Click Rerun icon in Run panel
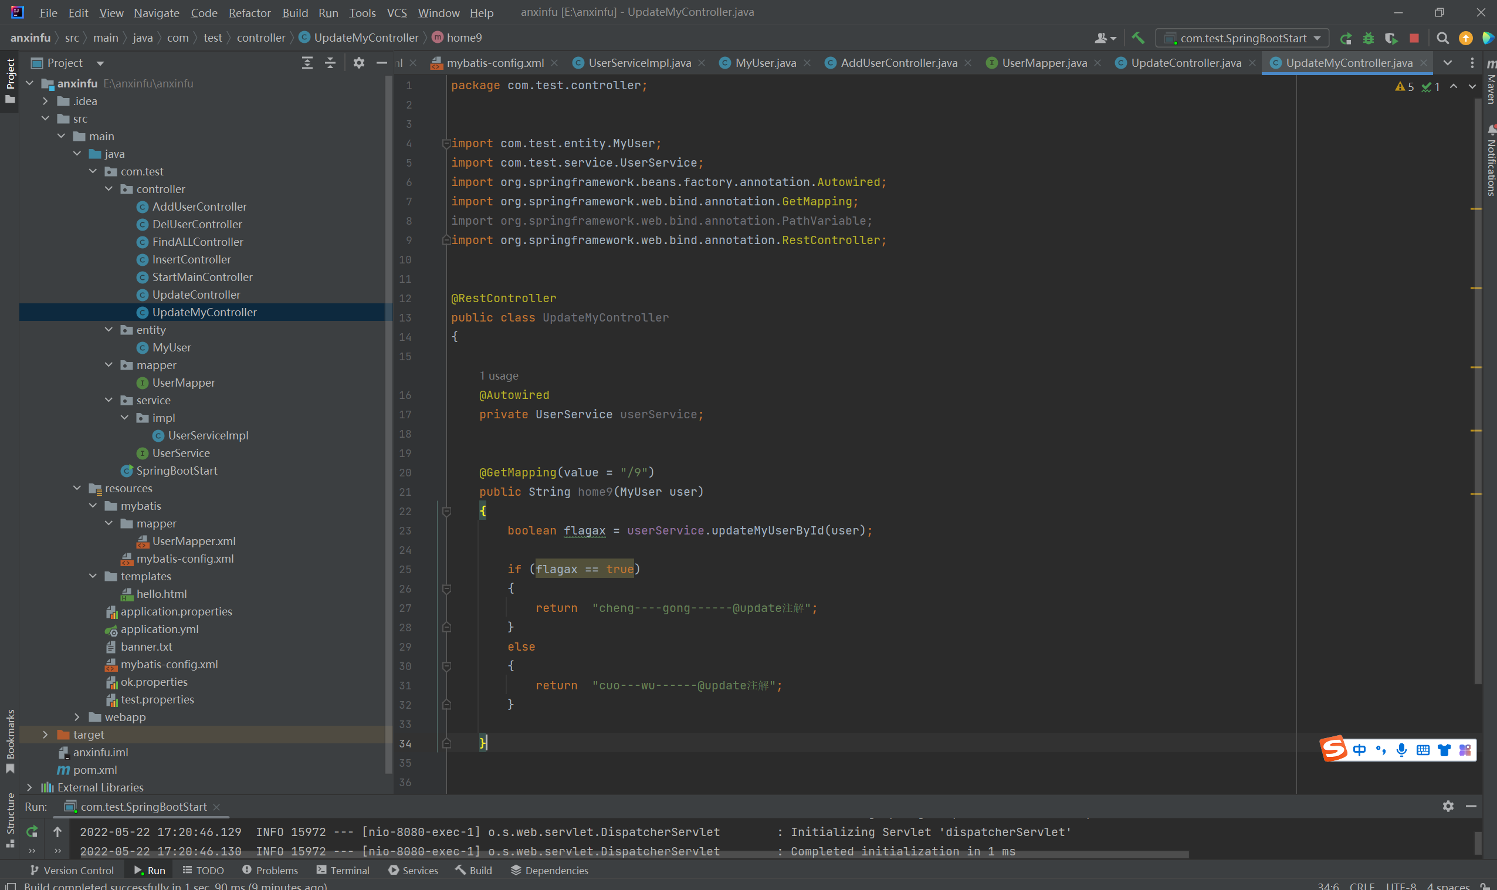The width and height of the screenshot is (1497, 890). pos(32,831)
